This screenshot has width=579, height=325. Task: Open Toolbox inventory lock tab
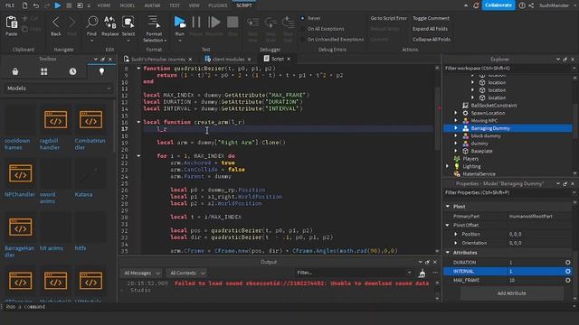coord(15,71)
